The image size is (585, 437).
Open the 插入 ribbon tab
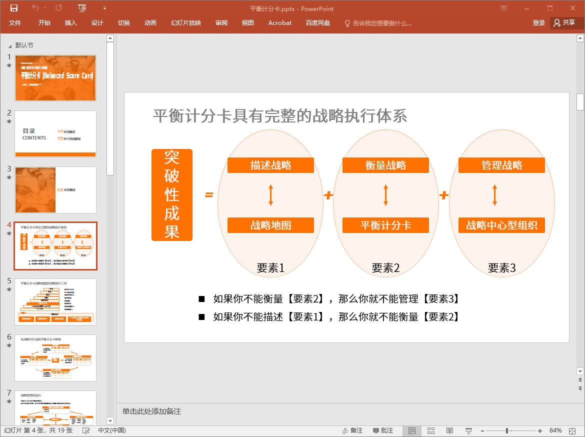click(x=71, y=23)
